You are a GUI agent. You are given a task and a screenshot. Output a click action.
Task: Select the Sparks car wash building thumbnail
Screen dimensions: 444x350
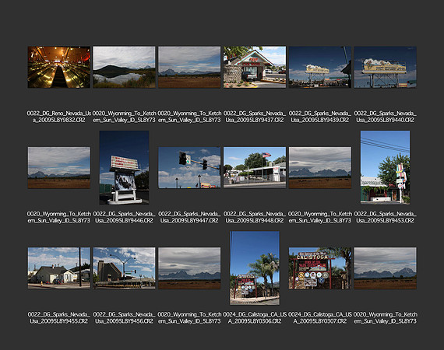255,67
